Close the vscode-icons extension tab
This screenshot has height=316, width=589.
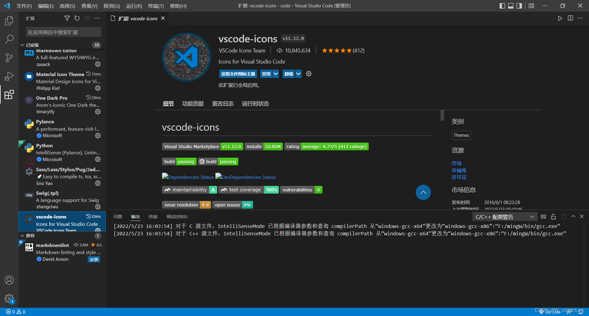(x=163, y=18)
